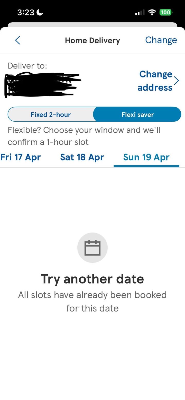
Task: Click the empty-state calendar icon
Action: (x=92, y=248)
